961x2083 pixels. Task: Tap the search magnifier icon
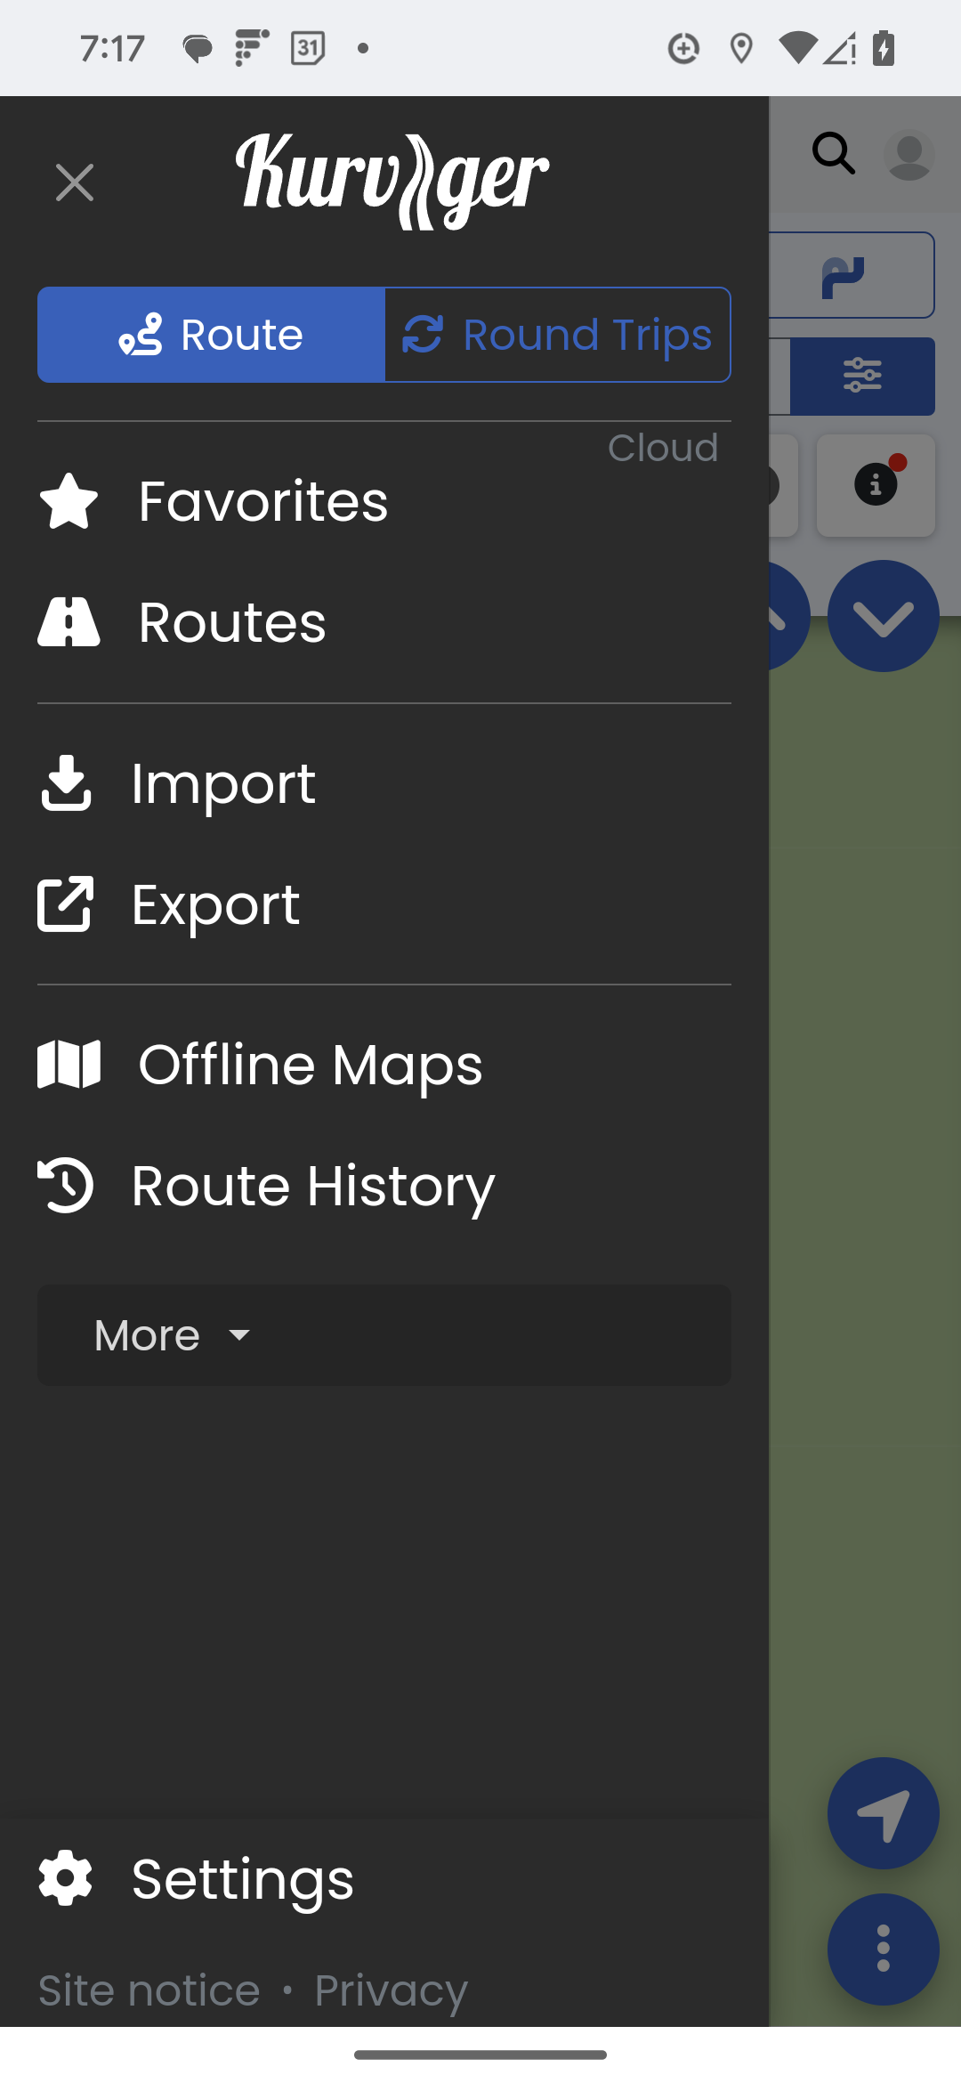(834, 154)
